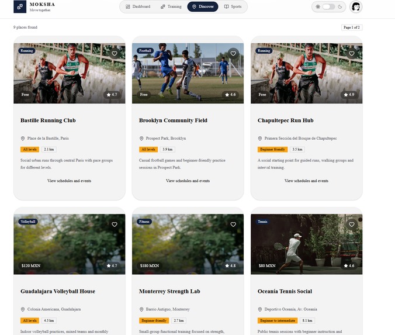The image size is (395, 335).
Task: Favorite Guadalajara Volleyball House with heart icon
Action: [115, 225]
